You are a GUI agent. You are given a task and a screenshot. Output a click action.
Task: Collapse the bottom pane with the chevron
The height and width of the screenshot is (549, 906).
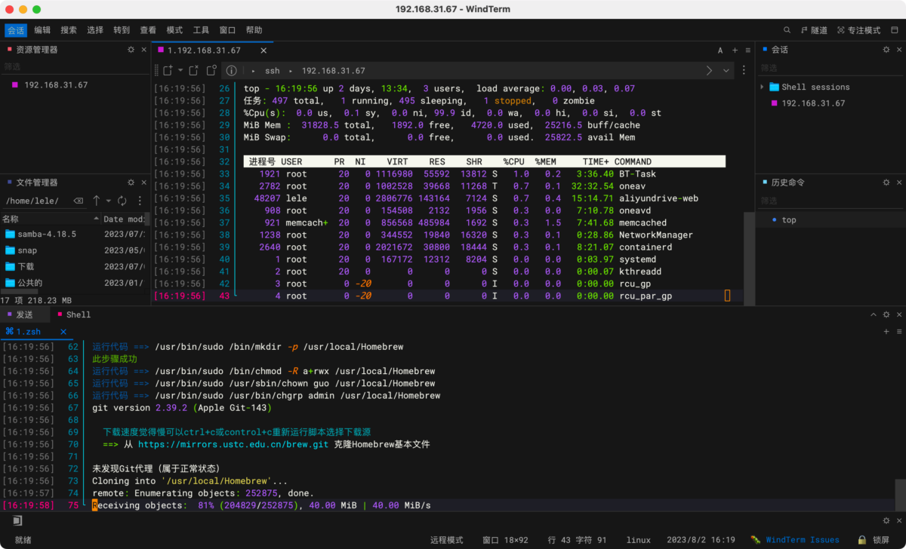(874, 314)
